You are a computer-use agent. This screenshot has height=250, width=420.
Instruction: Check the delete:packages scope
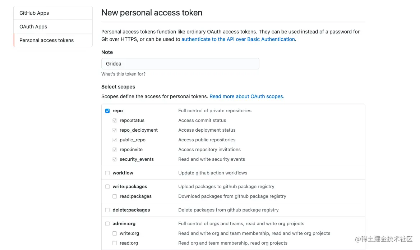click(107, 210)
